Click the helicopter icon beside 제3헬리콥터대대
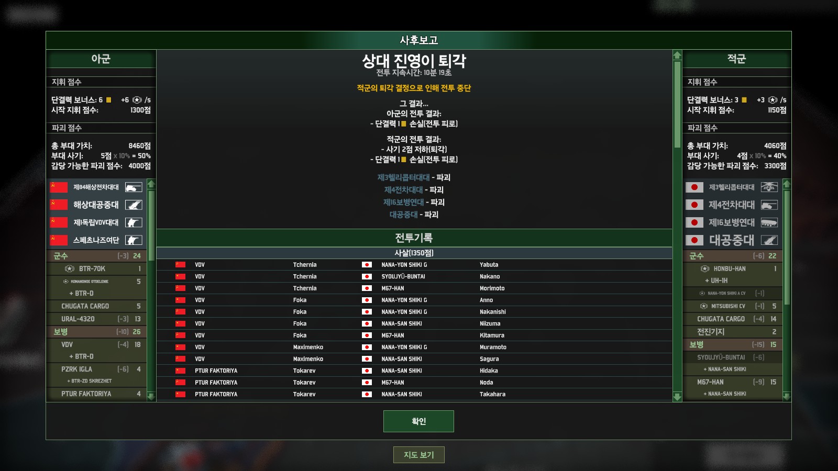Viewport: 838px width, 471px height. [x=769, y=187]
